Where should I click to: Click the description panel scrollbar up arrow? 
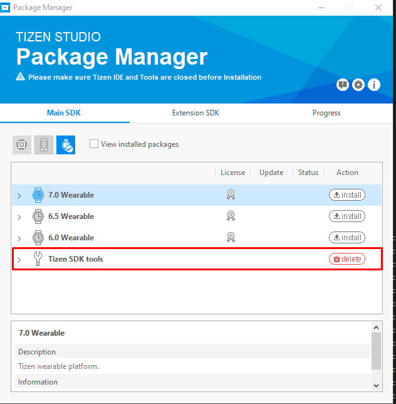tap(376, 327)
